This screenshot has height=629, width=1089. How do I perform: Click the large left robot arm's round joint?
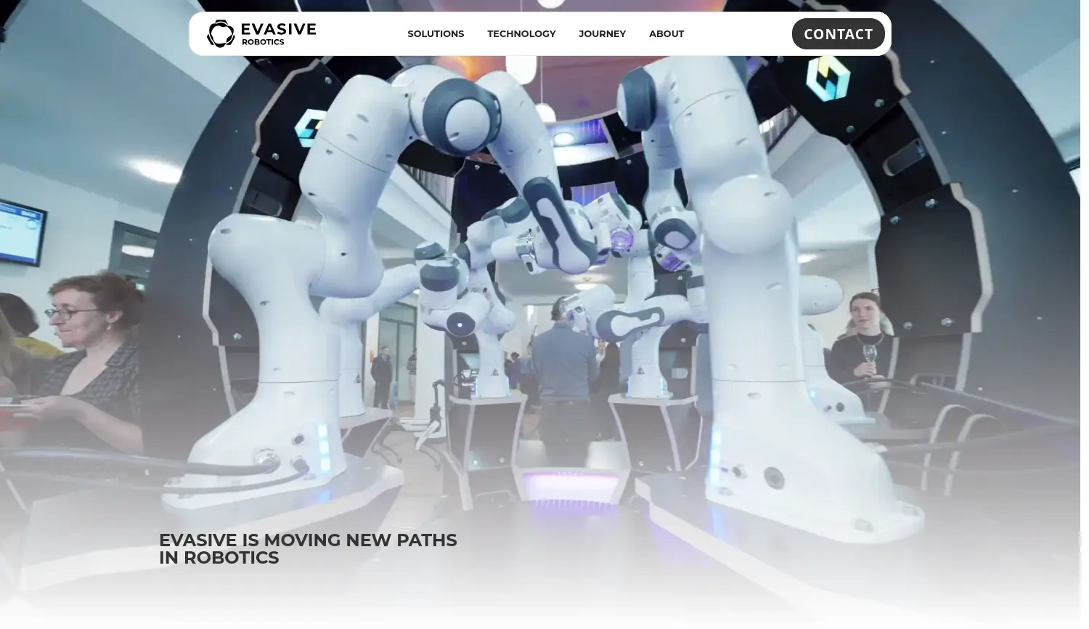461,115
